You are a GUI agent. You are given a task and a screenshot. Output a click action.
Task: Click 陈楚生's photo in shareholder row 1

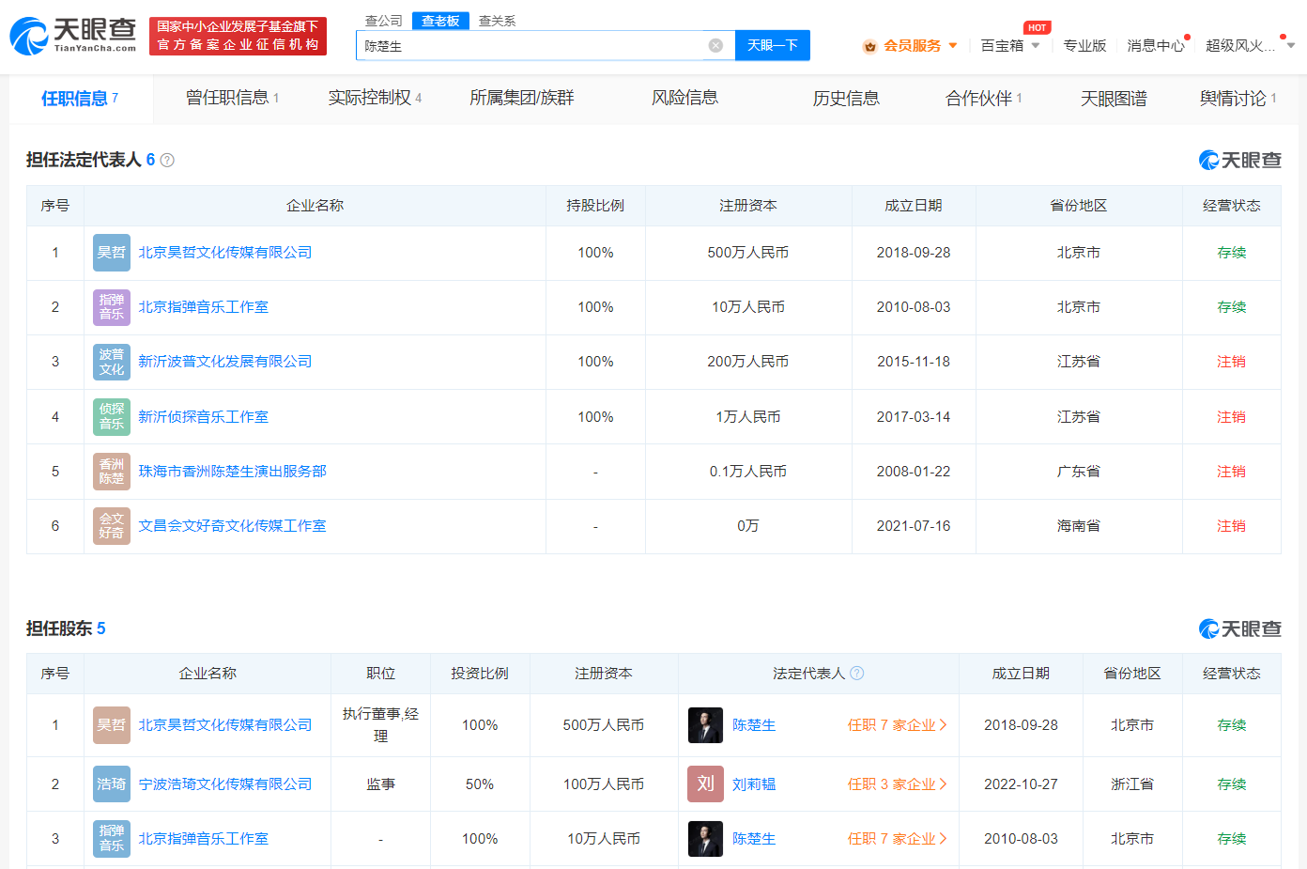[x=705, y=725]
